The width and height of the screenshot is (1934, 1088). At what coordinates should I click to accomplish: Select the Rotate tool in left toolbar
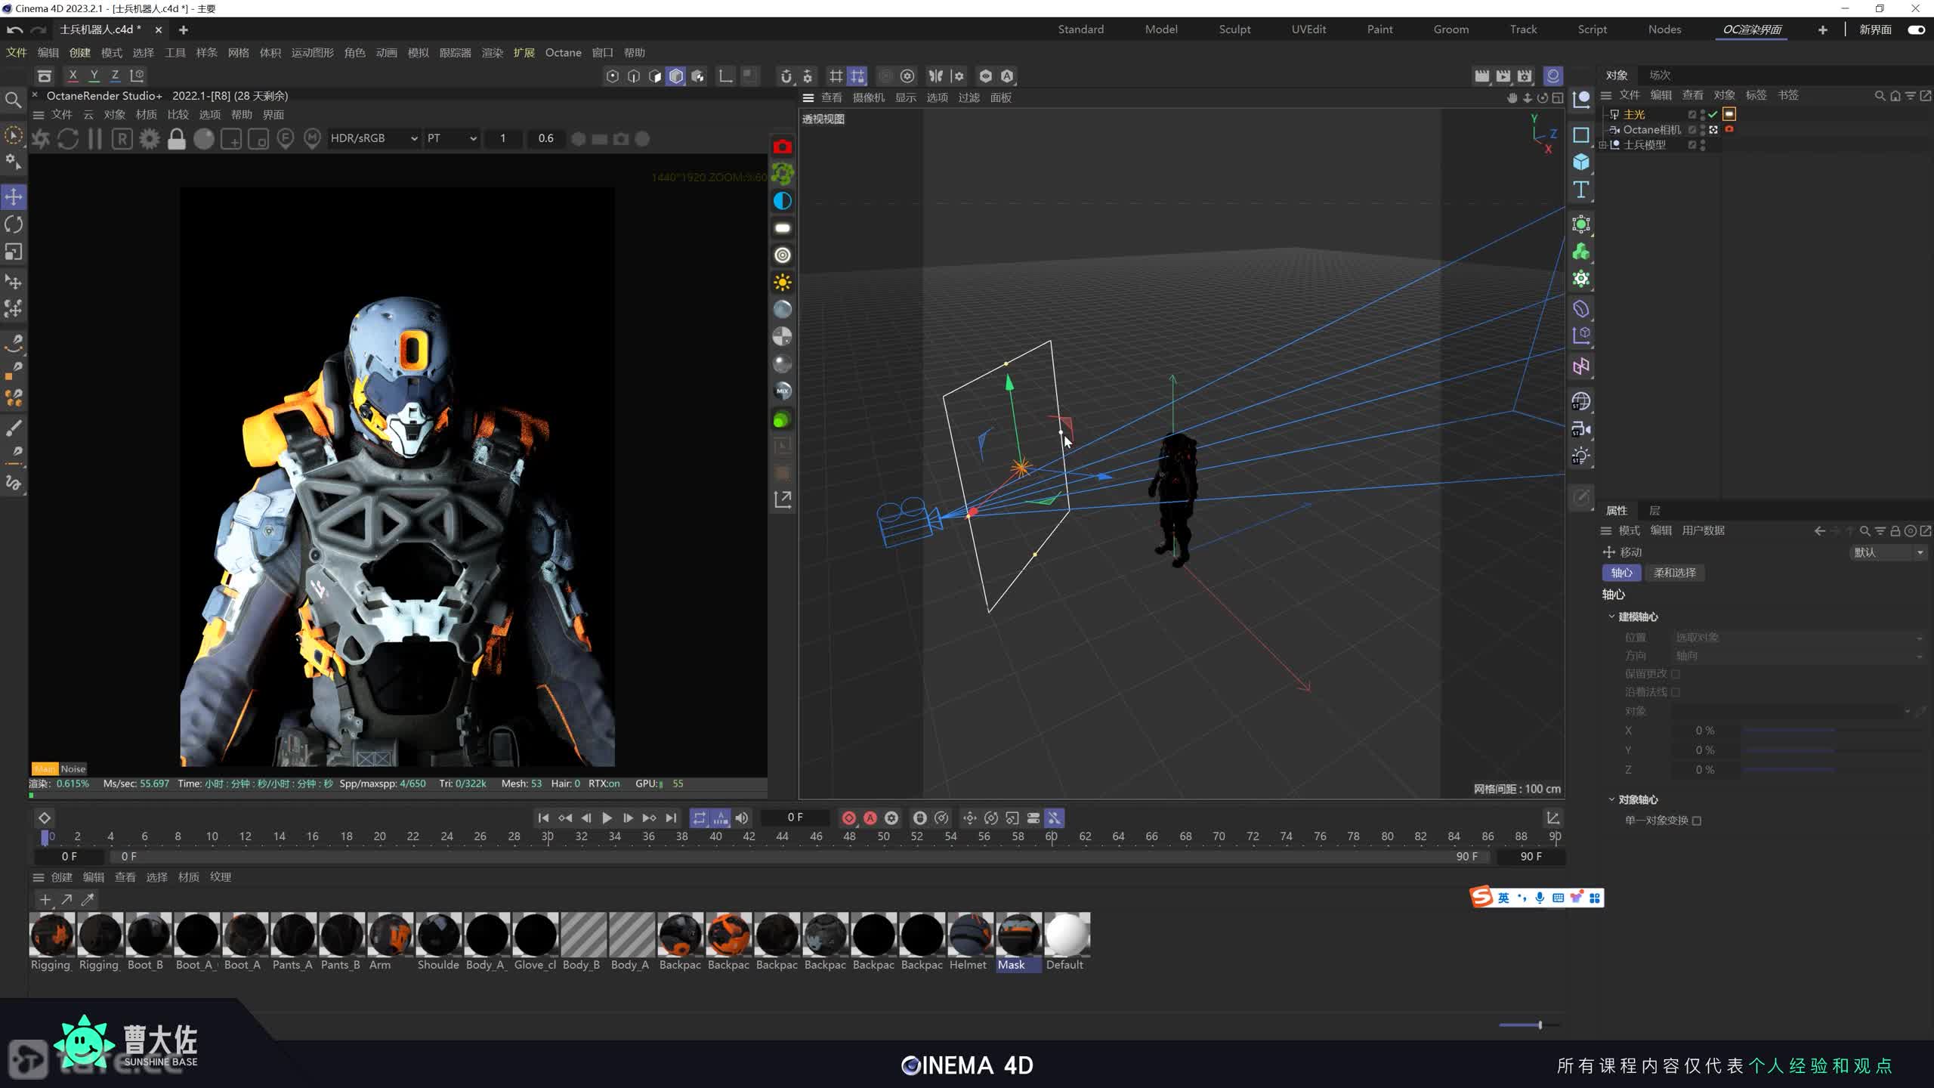click(x=14, y=224)
